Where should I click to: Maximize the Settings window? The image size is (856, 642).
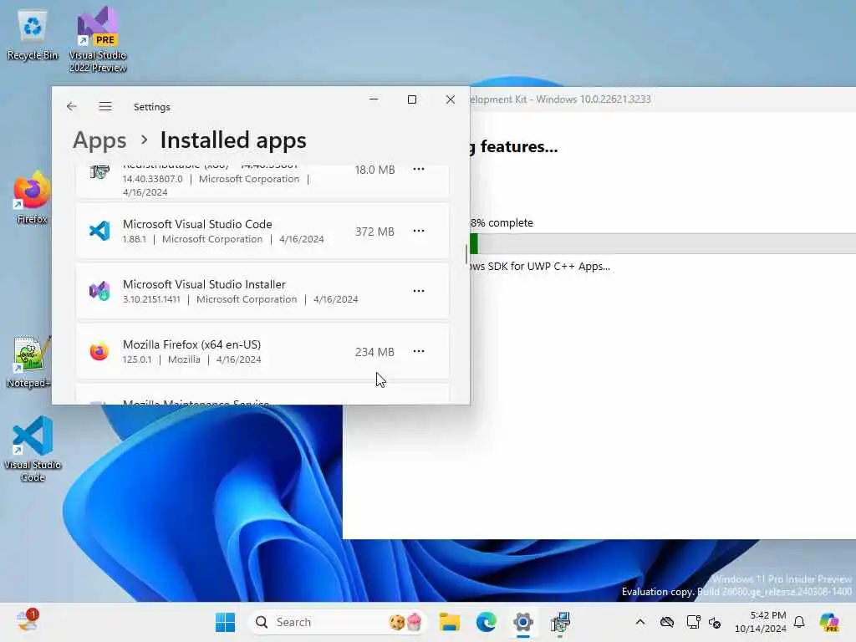412,99
